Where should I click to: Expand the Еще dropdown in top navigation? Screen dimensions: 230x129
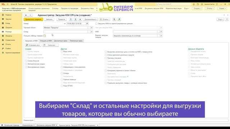tap(187, 9)
